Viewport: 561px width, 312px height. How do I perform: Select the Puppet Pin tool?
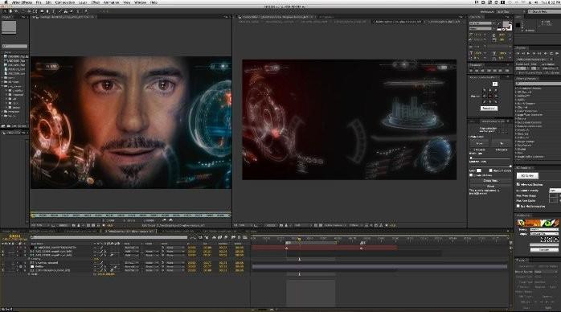[x=86, y=12]
